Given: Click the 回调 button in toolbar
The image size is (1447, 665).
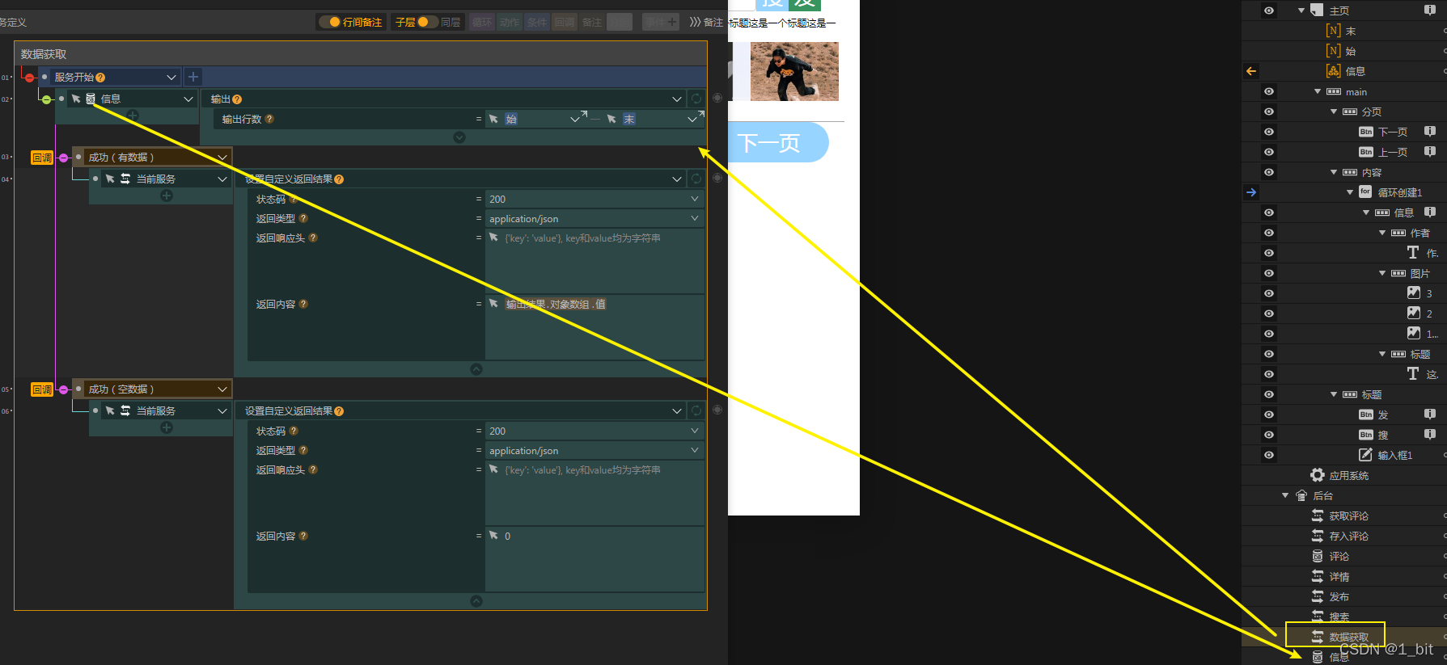Looking at the screenshot, I should coord(565,22).
